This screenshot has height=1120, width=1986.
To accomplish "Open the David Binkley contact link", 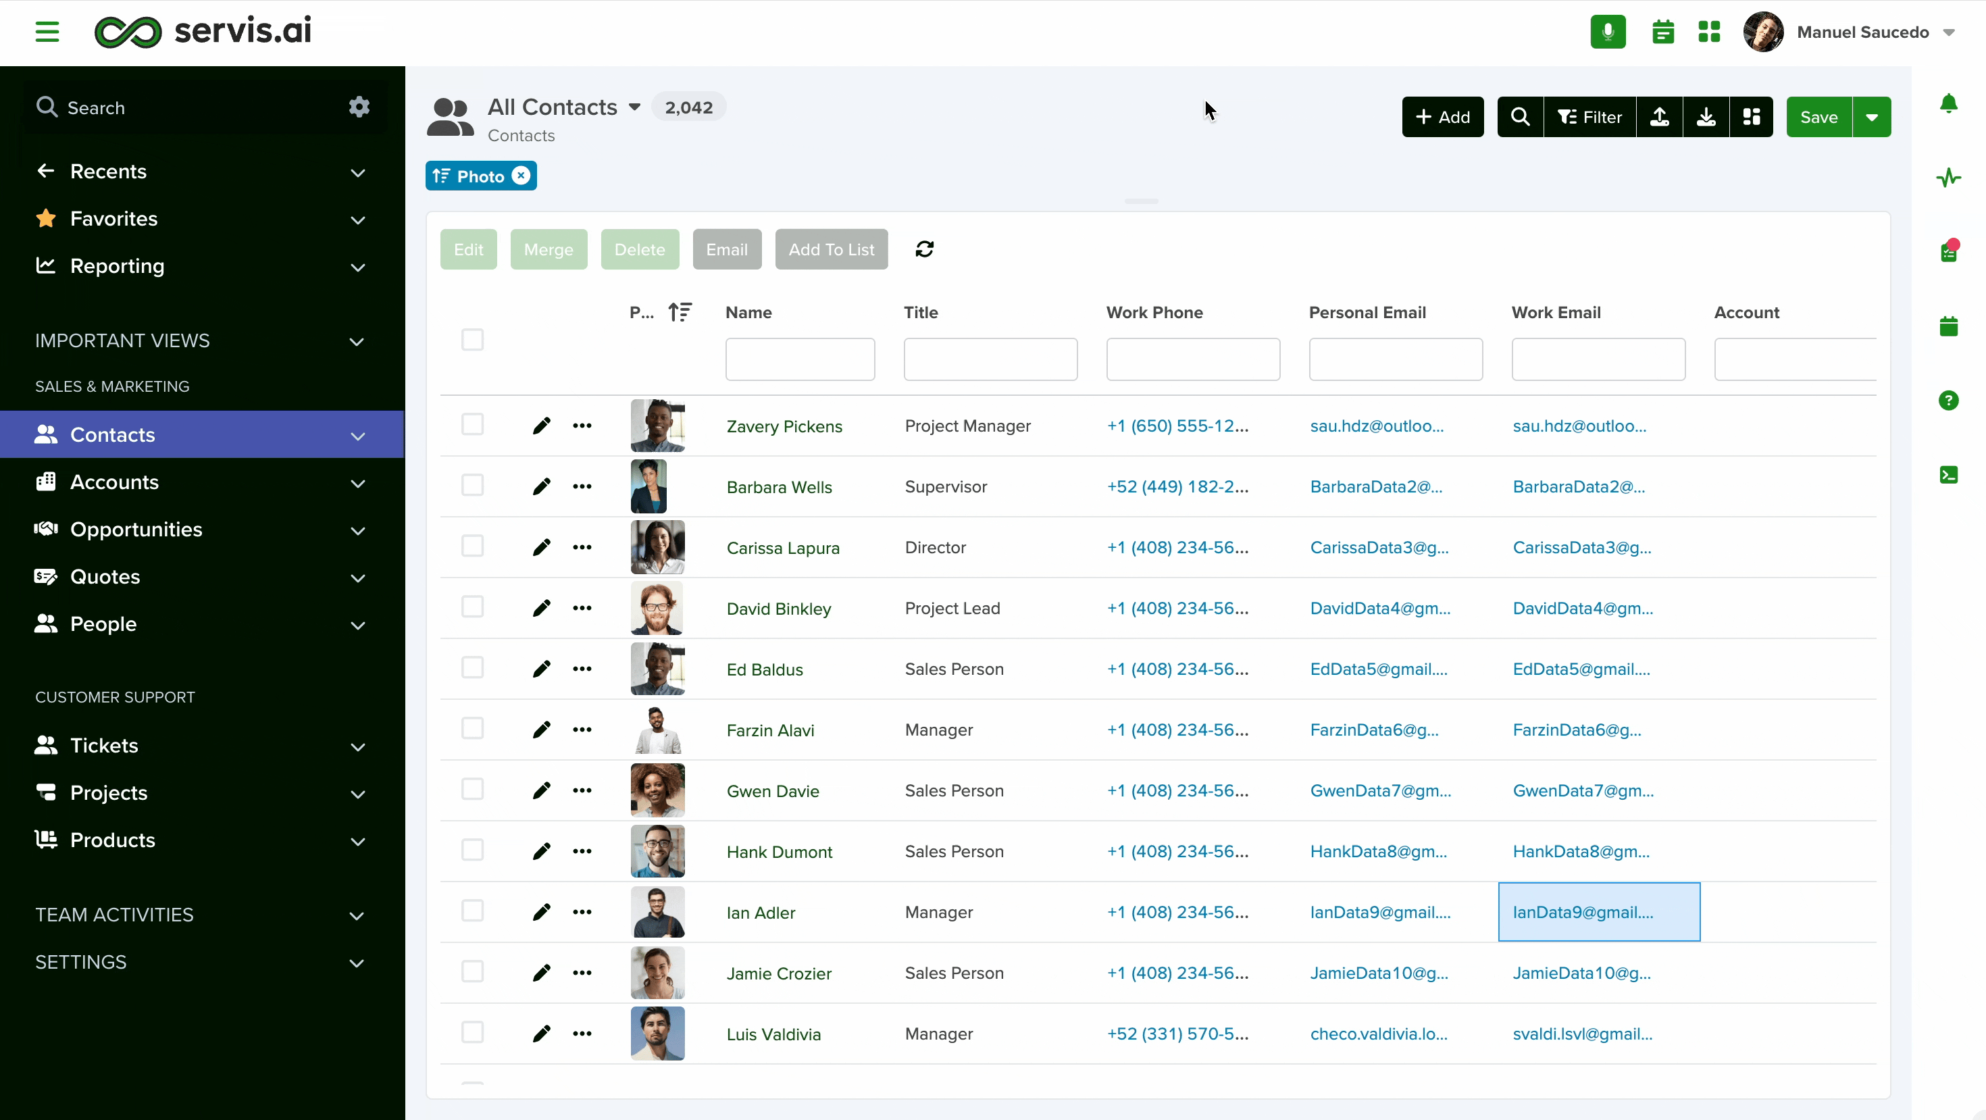I will 778,608.
